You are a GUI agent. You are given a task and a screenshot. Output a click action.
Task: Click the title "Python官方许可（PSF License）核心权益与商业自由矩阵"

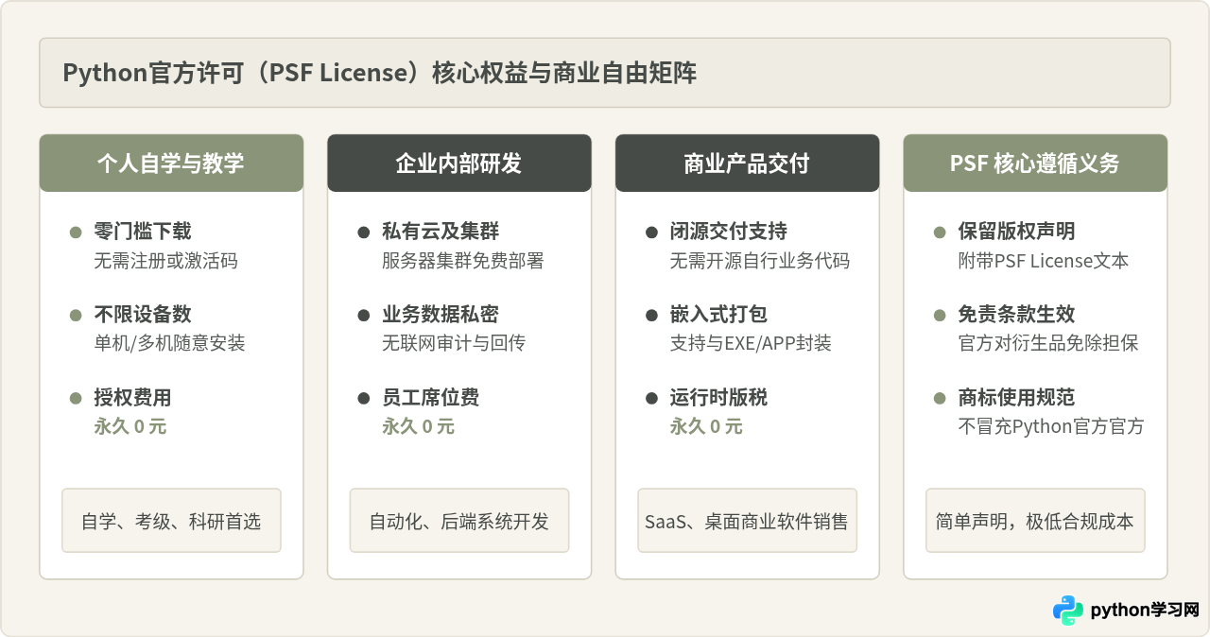click(x=380, y=73)
